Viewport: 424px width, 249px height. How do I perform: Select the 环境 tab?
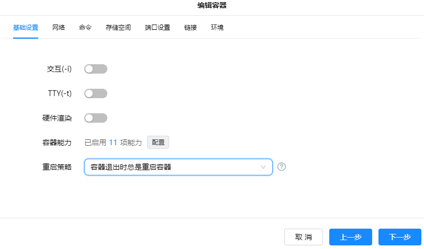pyautogui.click(x=217, y=28)
